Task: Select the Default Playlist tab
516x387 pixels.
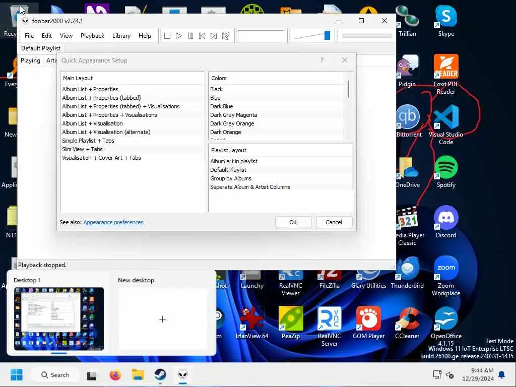Action: [41, 48]
